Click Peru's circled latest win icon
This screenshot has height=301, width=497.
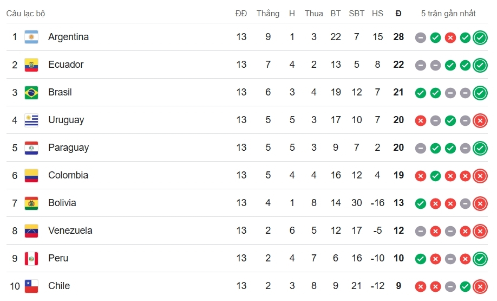point(480,259)
